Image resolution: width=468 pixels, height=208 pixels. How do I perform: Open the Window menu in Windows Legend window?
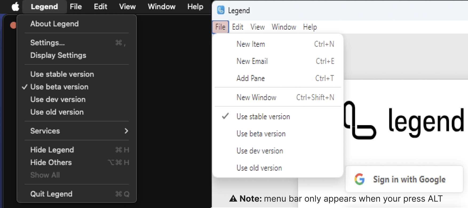284,27
